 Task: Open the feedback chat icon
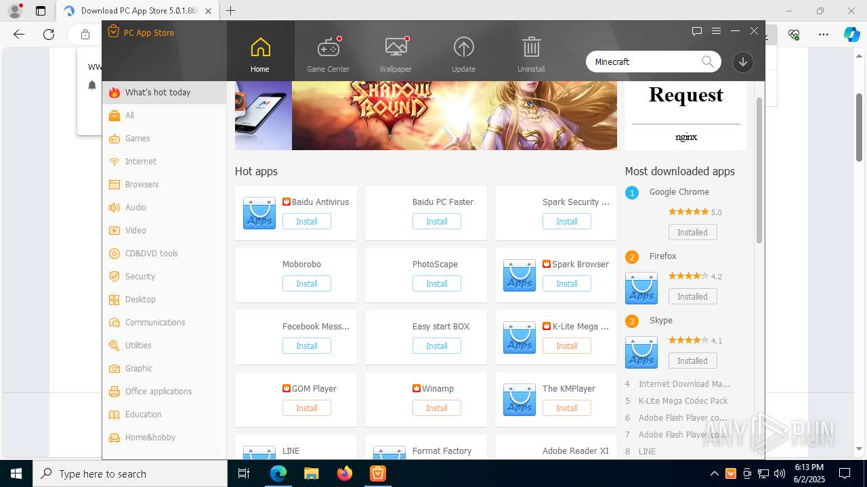[x=697, y=31]
